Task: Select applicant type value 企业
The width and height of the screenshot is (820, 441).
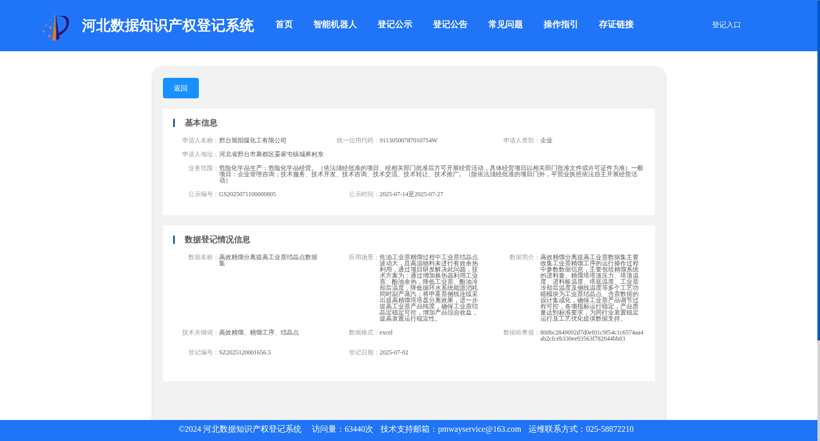Action: coord(546,140)
